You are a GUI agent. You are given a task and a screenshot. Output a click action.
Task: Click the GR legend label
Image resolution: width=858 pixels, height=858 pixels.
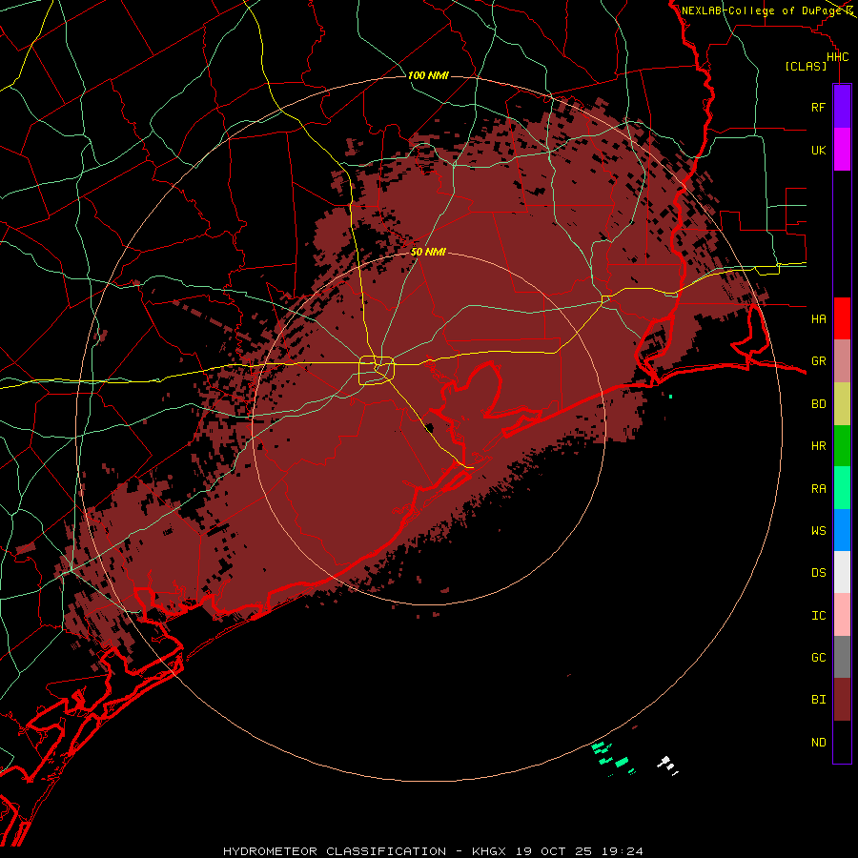point(818,361)
